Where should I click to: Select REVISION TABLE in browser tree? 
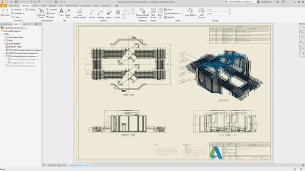tap(13, 47)
